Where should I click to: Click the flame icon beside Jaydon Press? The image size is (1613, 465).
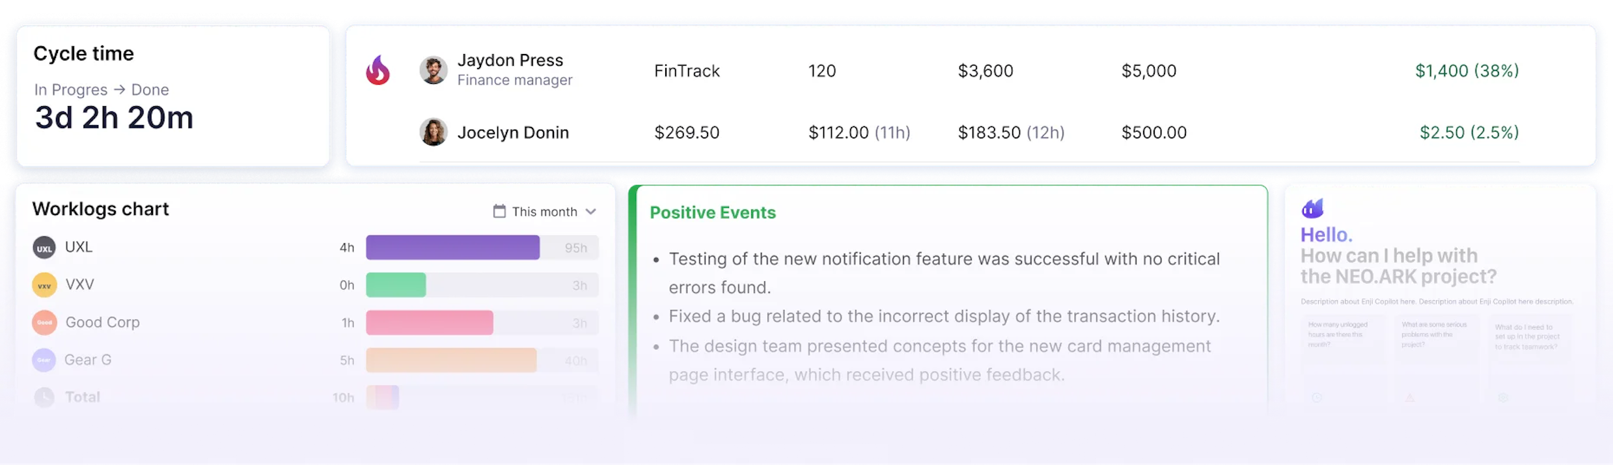(x=378, y=70)
